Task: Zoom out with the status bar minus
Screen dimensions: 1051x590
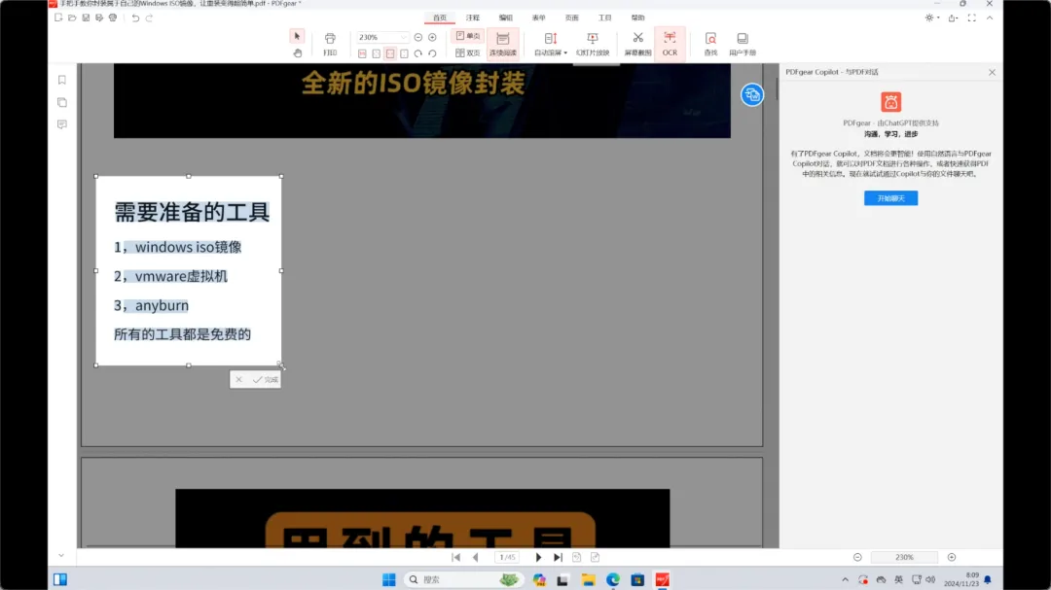Action: (857, 557)
